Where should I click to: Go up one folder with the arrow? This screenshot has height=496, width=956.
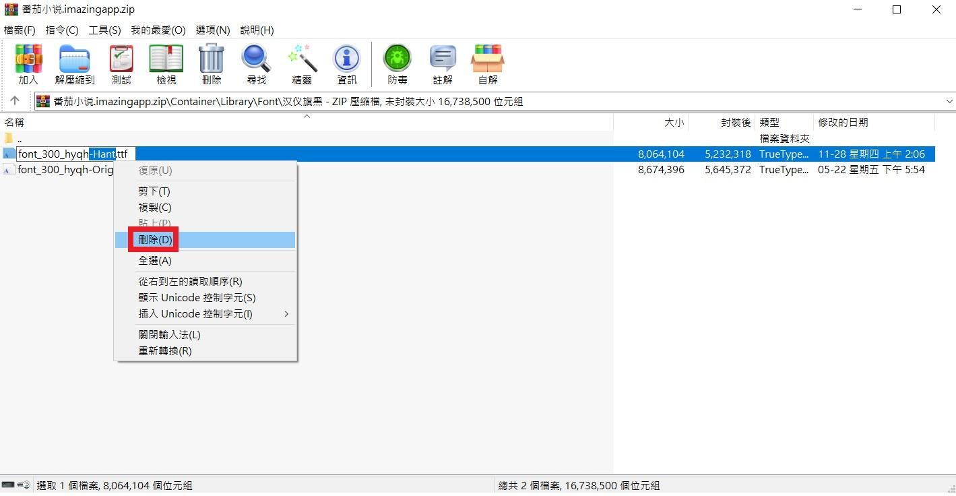tap(15, 101)
